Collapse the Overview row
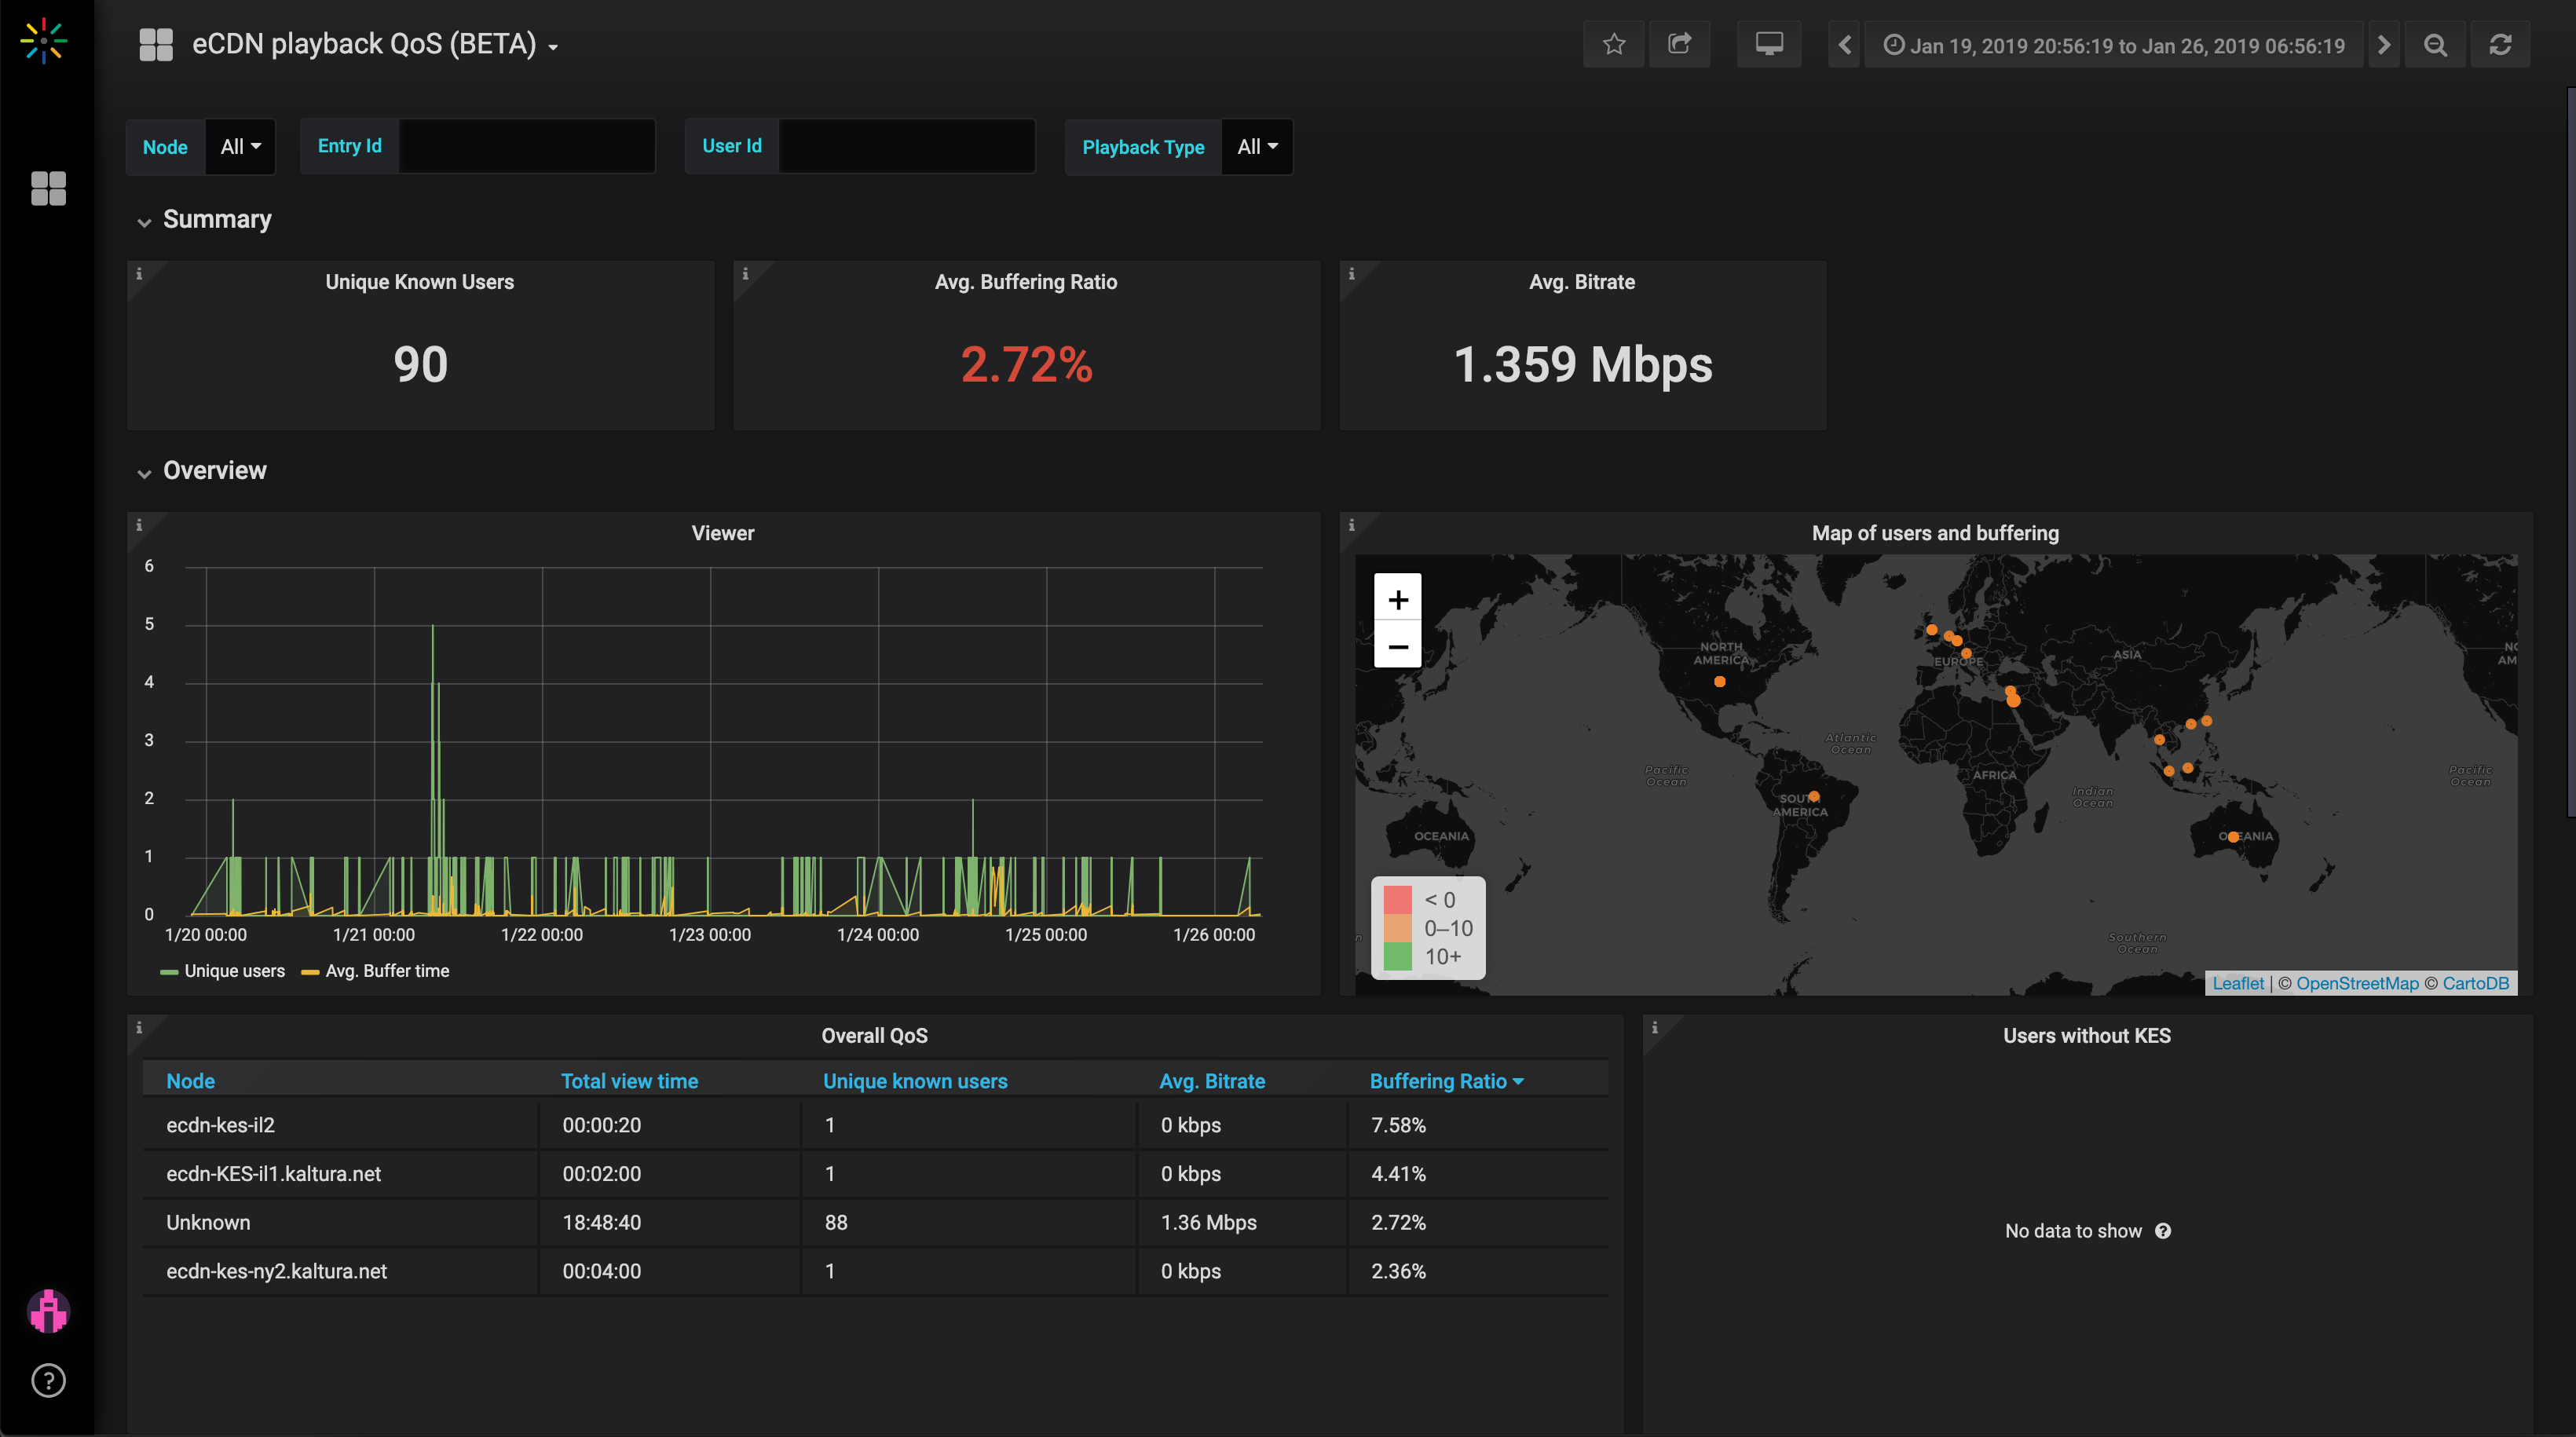 214,471
